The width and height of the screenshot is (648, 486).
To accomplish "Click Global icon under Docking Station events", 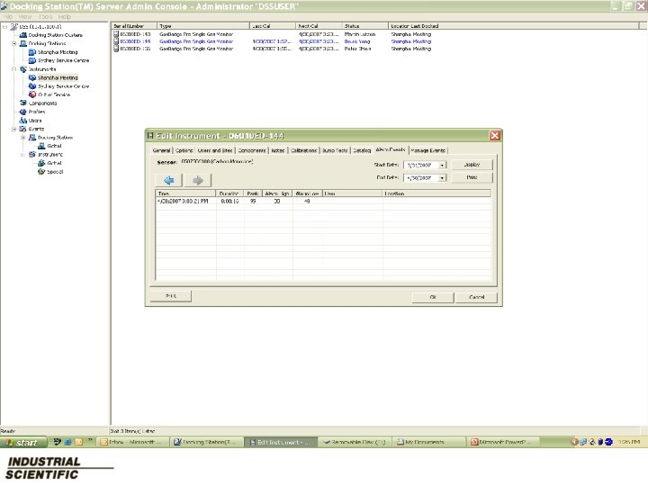I will [x=41, y=146].
